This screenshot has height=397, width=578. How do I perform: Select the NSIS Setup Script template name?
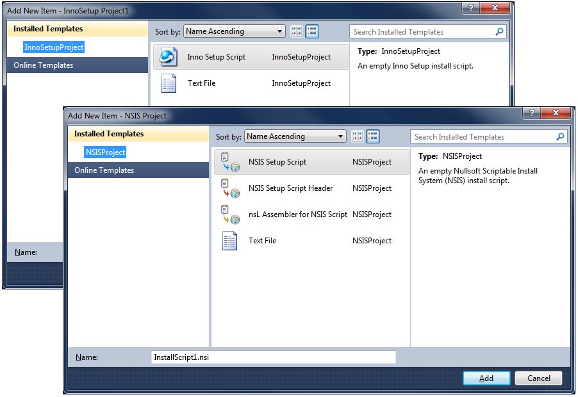[x=277, y=162]
